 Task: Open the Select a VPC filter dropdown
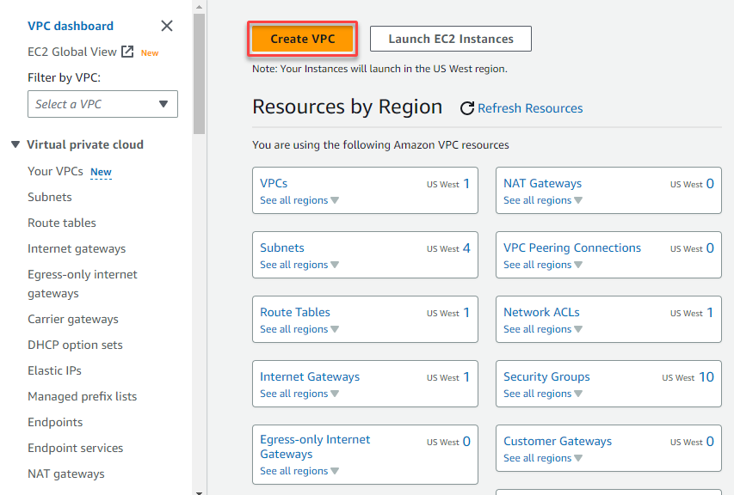[102, 104]
